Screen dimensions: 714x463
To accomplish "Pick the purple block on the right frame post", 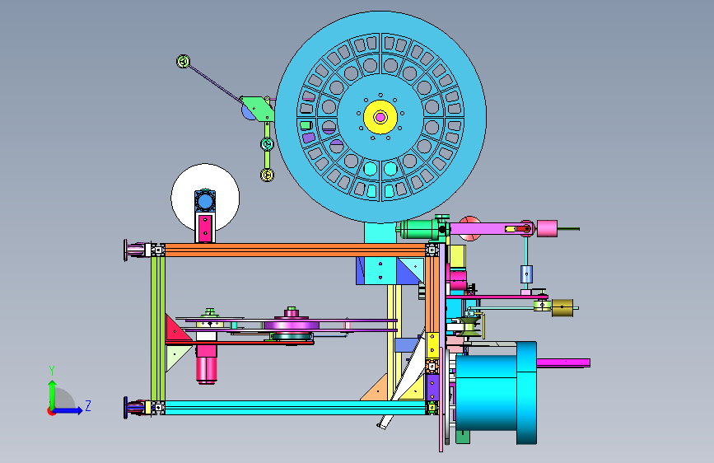I will (x=432, y=387).
